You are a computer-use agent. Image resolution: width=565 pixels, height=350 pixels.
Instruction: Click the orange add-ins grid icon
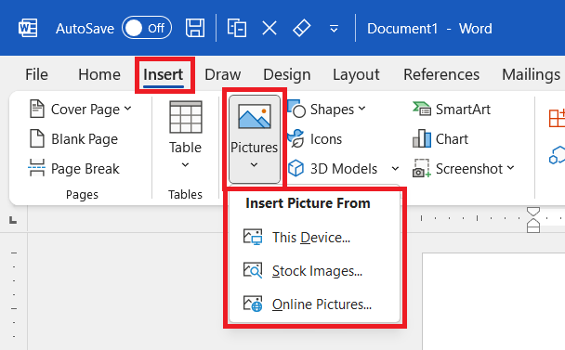pyautogui.click(x=557, y=118)
